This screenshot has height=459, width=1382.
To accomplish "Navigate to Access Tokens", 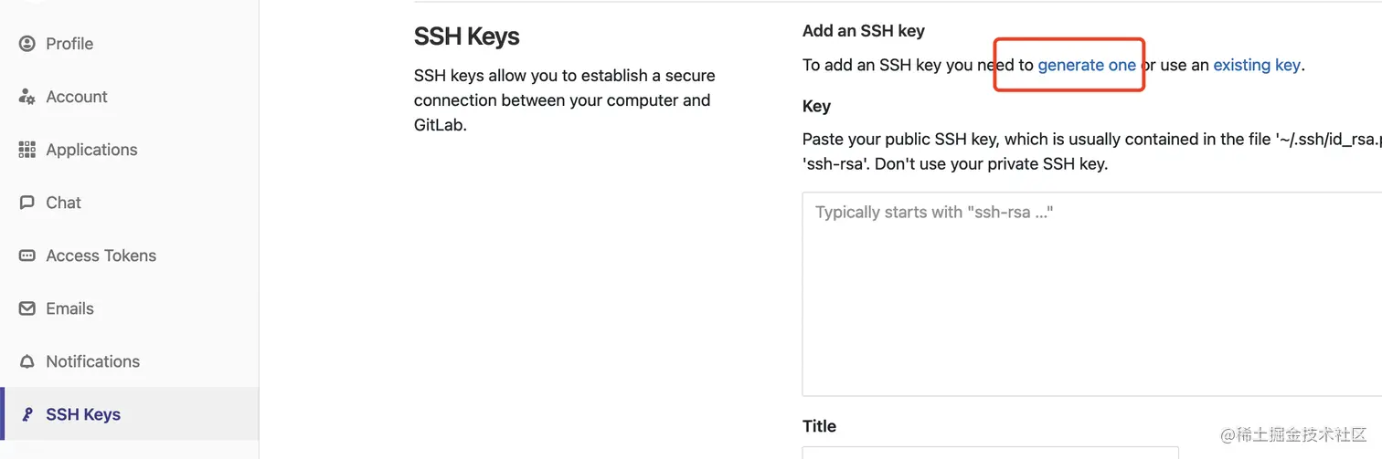I will pos(101,256).
